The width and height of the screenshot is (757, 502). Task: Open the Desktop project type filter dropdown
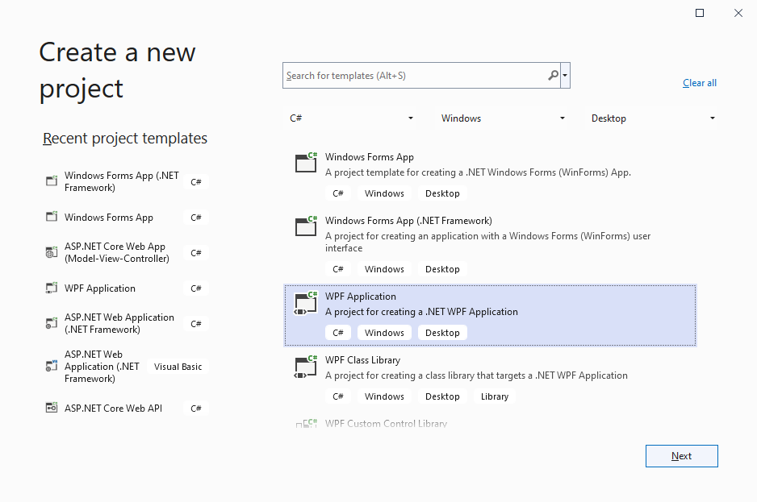pyautogui.click(x=652, y=118)
